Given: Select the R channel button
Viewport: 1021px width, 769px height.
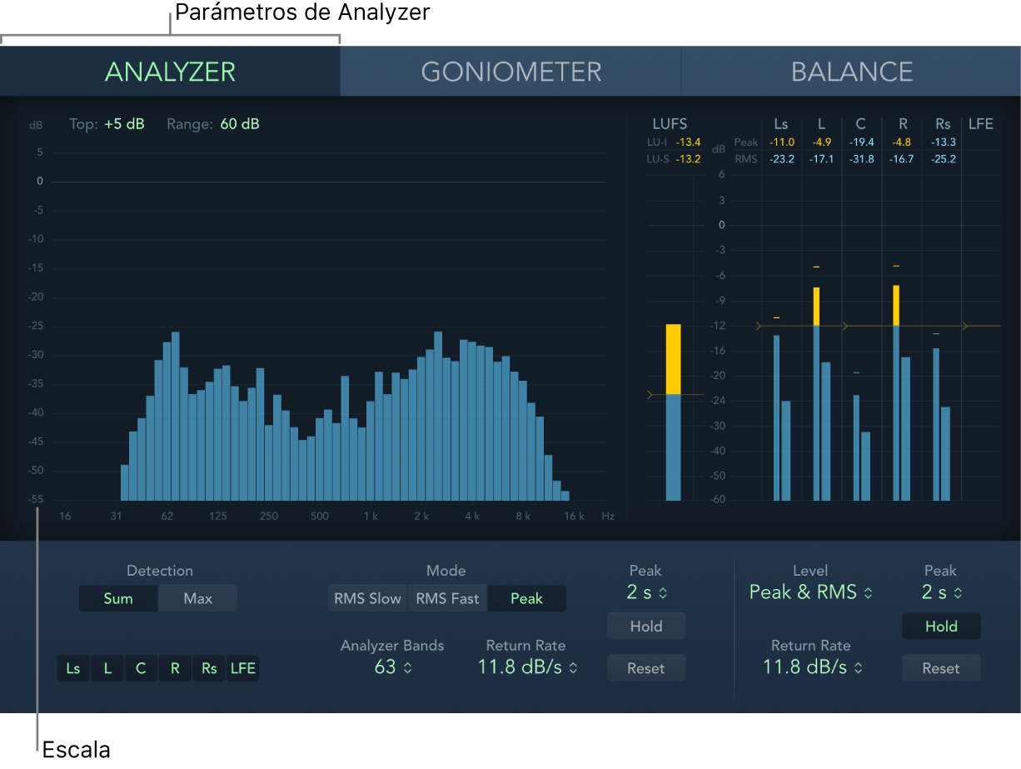Looking at the screenshot, I should (x=174, y=668).
